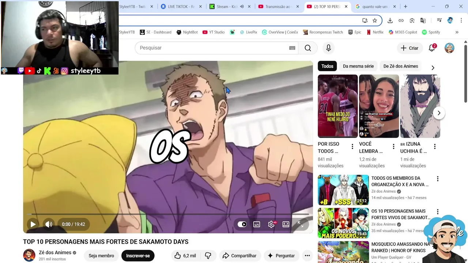Open YouTube notifications bell
The height and width of the screenshot is (263, 468).
click(432, 48)
